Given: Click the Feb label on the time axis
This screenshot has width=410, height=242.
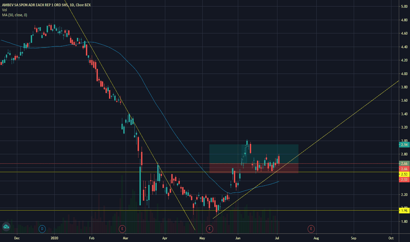Looking at the screenshot, I should coord(92,238).
